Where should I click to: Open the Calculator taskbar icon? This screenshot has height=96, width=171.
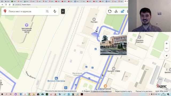tap(73, 94)
